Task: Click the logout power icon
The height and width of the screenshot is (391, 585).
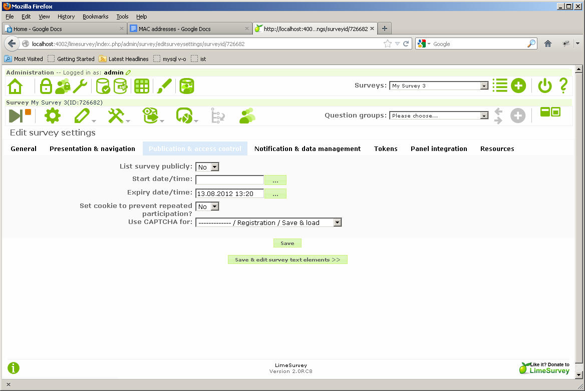Action: (544, 85)
